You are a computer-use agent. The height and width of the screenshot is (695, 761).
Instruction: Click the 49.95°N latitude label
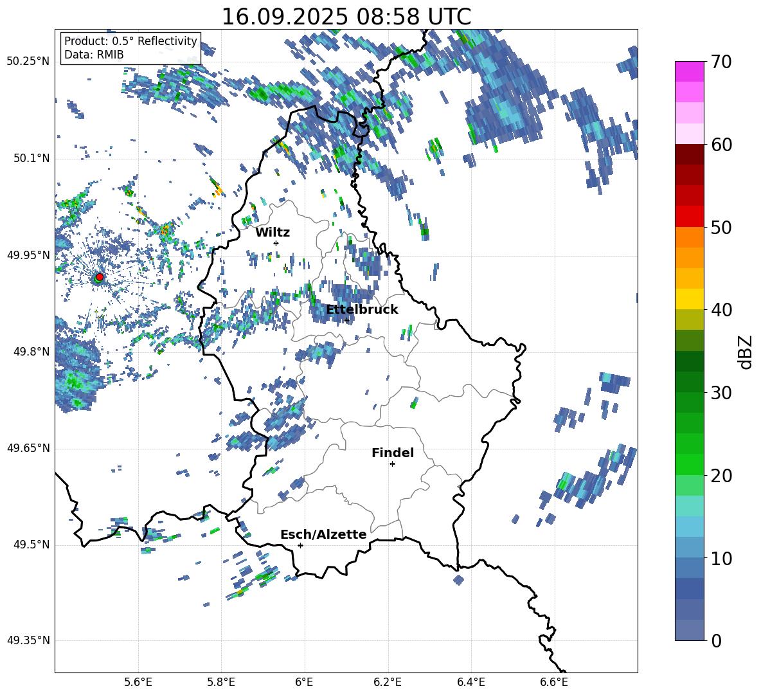(x=28, y=255)
